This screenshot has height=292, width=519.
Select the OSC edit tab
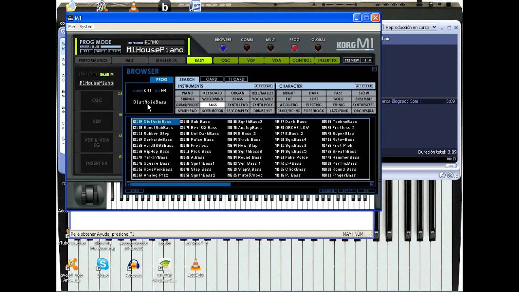225,60
